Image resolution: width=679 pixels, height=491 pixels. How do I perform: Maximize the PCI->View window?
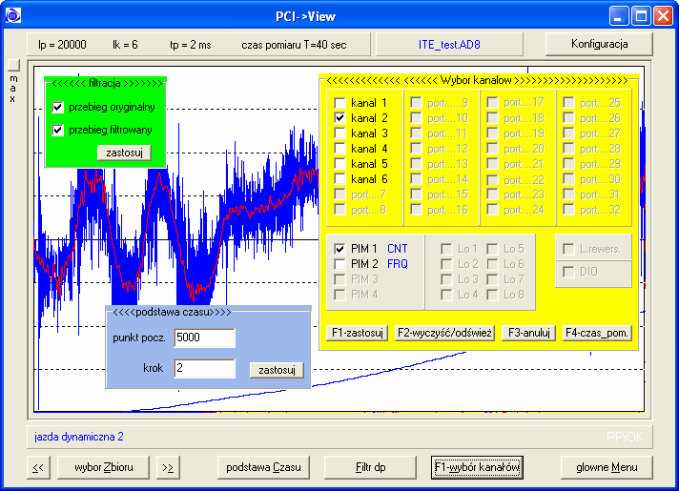(641, 16)
